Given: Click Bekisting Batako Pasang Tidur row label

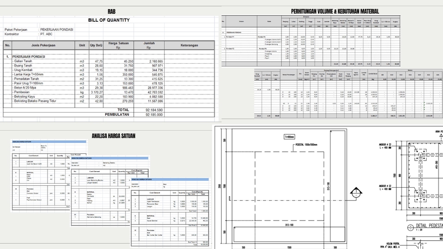Looking at the screenshot, I should tap(35, 101).
